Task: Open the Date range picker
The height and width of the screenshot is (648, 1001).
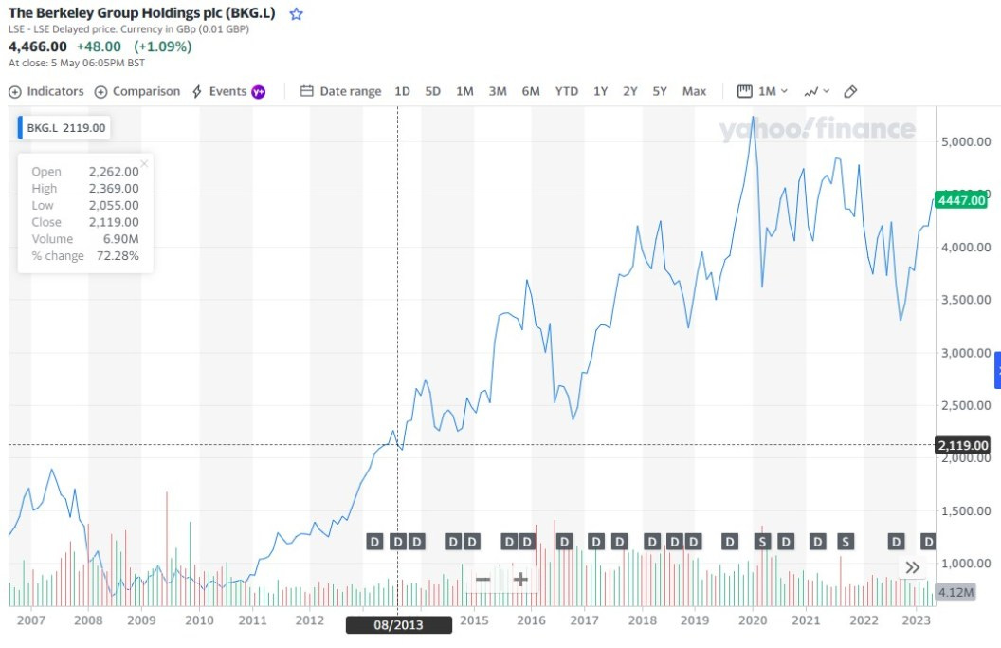Action: pos(341,91)
